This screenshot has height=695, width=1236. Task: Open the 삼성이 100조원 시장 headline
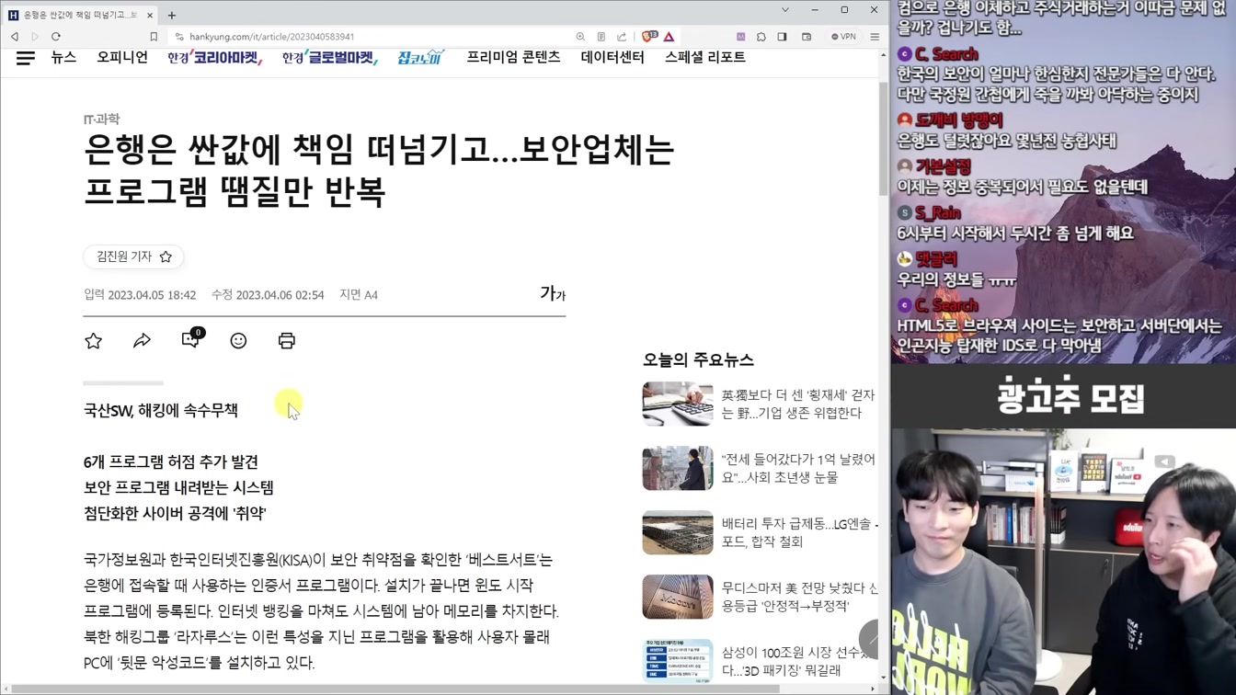795,661
